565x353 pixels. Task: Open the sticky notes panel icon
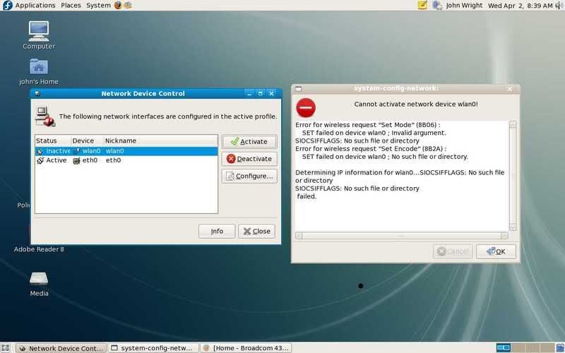pyautogui.click(x=422, y=5)
